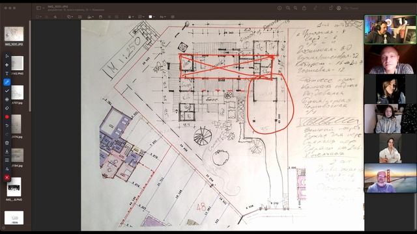Select the thumbnail ending in 142.PNG
The image size is (417, 234).
pos(18,63)
